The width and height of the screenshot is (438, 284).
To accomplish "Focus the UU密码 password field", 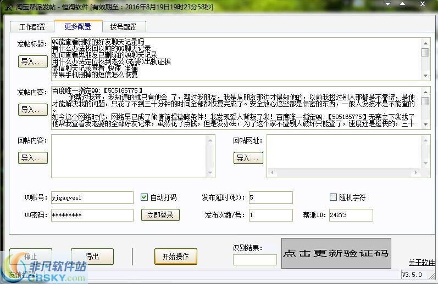I will point(92,215).
